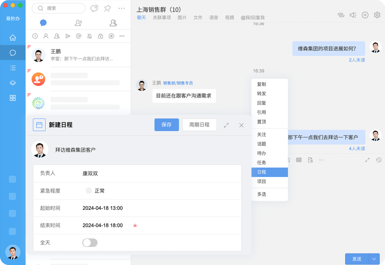
Task: Select the 正常 urgency radio button
Action: point(89,190)
